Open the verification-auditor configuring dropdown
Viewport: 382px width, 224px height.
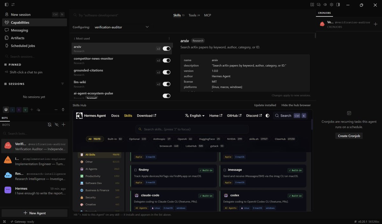(x=122, y=27)
